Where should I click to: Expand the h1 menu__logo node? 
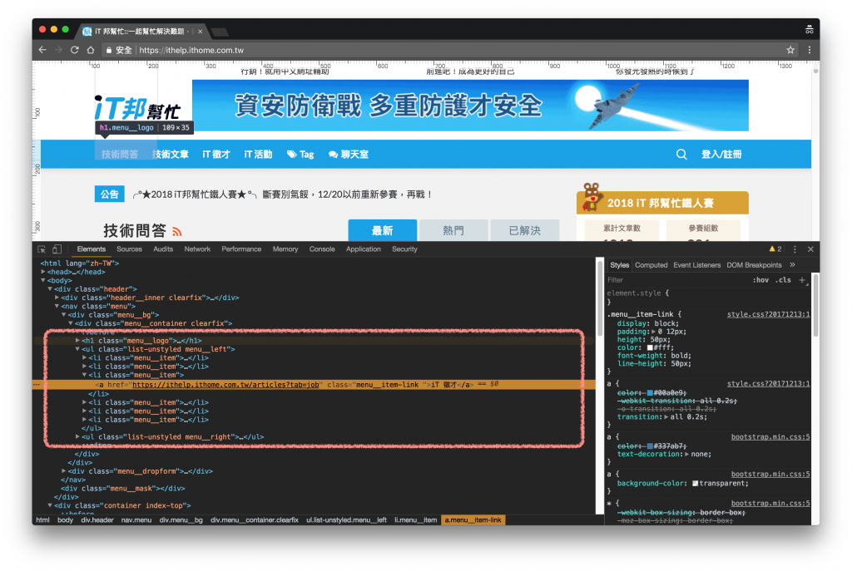(77, 340)
